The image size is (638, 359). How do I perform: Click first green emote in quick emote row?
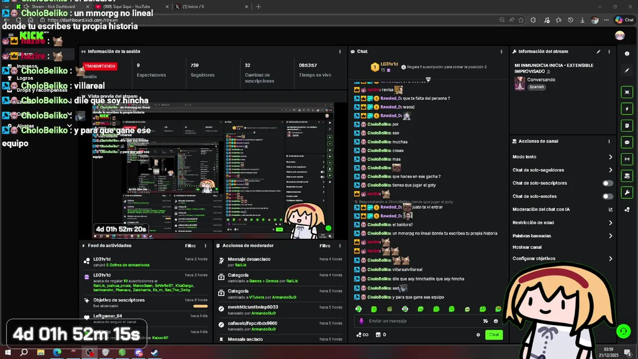click(x=358, y=309)
